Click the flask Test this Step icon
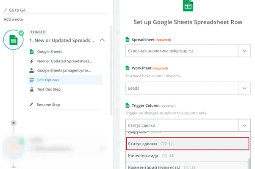Image resolution: width=255 pixels, height=169 pixels. click(32, 89)
